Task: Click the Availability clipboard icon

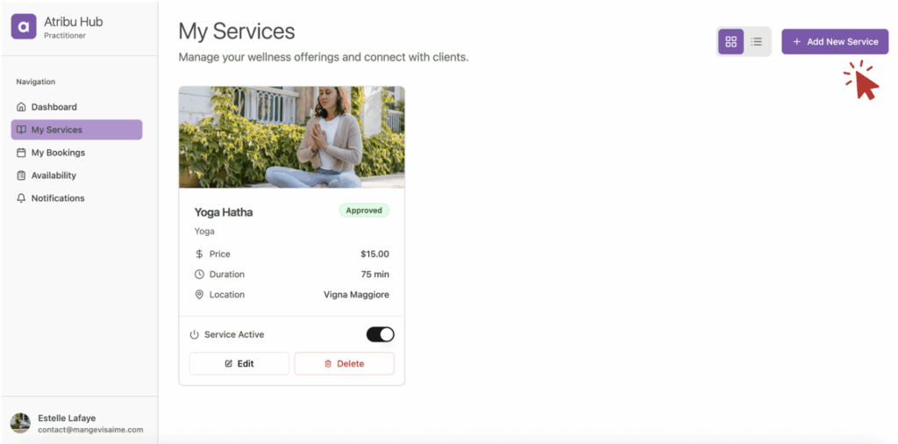Action: coord(21,175)
